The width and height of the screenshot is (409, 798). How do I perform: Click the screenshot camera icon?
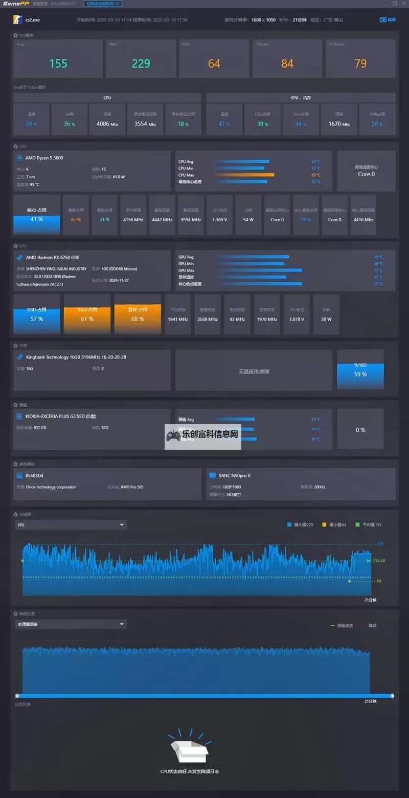(383, 19)
